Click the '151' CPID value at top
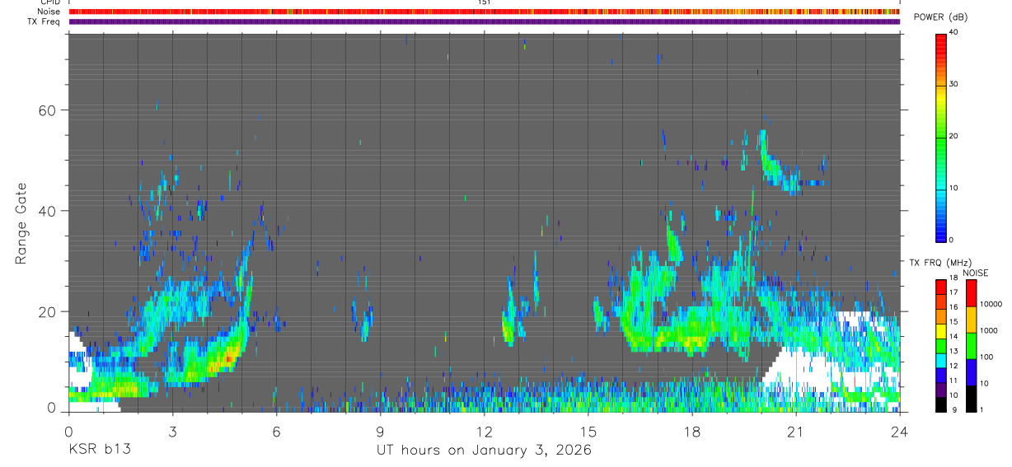The width and height of the screenshot is (1012, 467). 485,2
